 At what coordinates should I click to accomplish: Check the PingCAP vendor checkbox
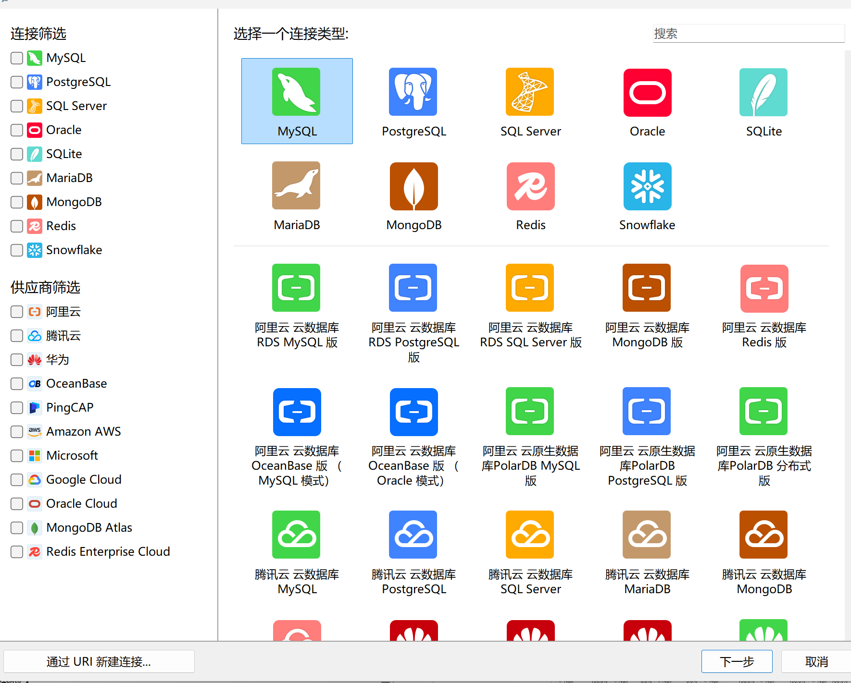[x=17, y=408]
